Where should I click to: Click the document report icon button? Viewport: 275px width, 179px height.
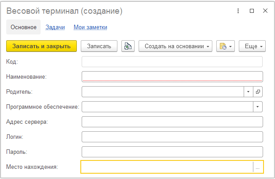[128, 46]
